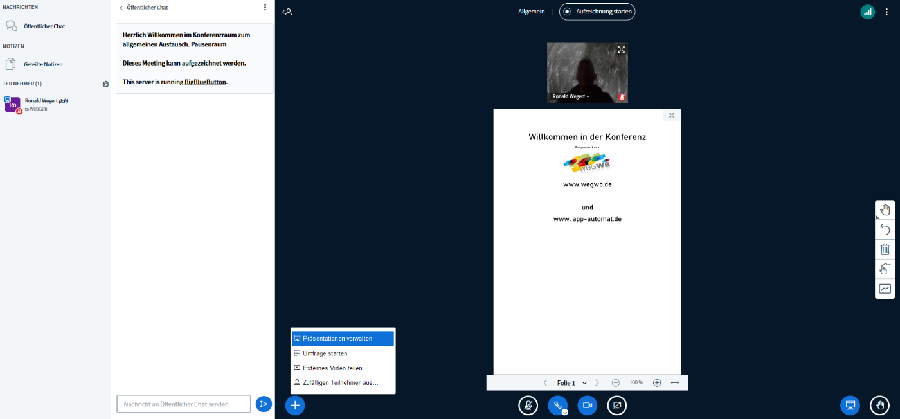Click the zoom in plus button
900x419 pixels.
(657, 382)
